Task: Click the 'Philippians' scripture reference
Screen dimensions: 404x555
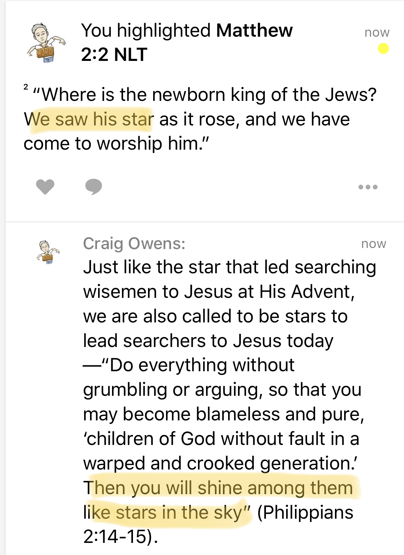Action: click(305, 512)
